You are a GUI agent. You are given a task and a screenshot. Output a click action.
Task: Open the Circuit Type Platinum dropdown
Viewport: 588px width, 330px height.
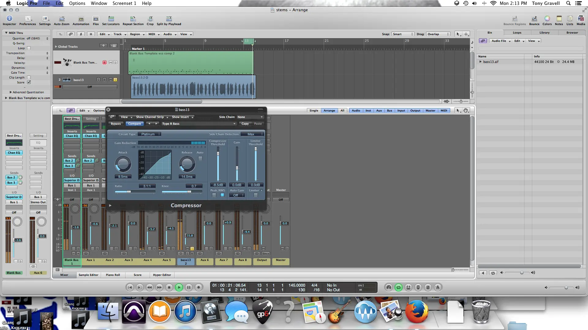149,134
